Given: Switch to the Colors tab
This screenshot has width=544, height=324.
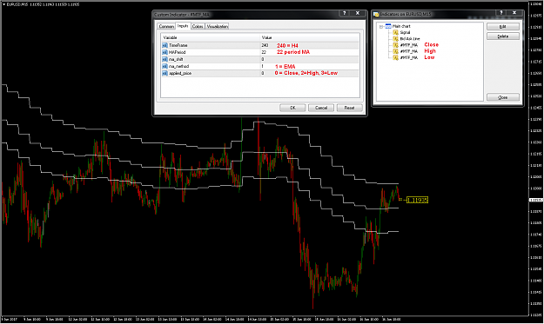Looking at the screenshot, I should pyautogui.click(x=198, y=26).
